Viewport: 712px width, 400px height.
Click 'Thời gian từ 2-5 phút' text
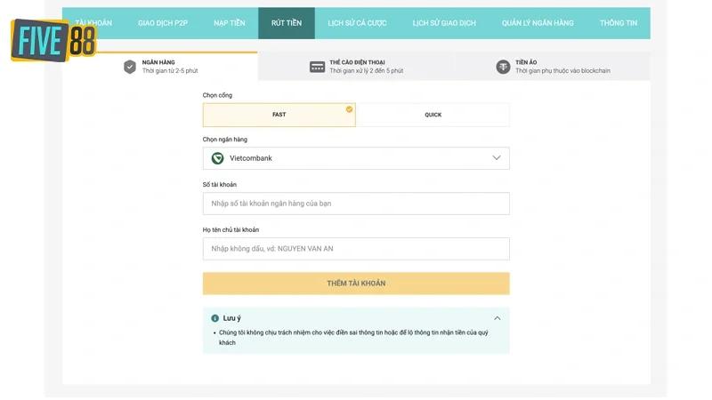[170, 71]
